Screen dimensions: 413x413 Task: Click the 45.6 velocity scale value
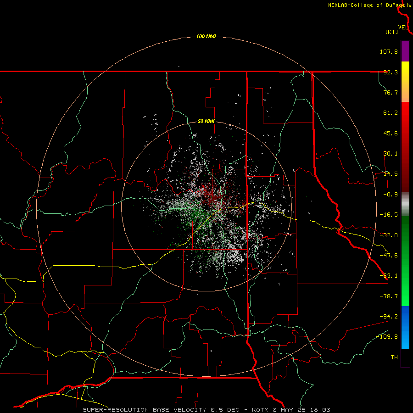(391, 133)
